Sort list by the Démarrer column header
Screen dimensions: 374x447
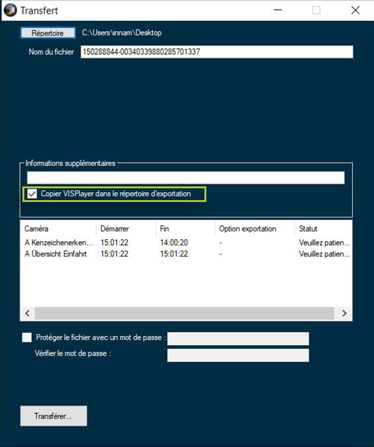click(125, 229)
